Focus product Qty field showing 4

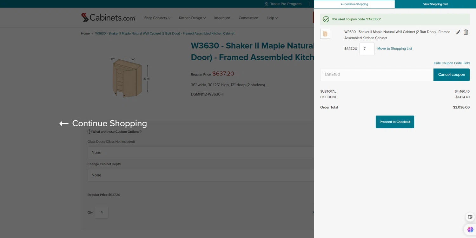point(102,212)
